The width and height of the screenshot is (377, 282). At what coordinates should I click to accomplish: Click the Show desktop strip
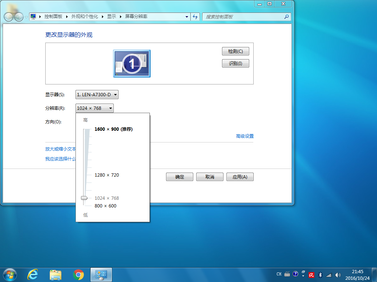tap(374, 275)
